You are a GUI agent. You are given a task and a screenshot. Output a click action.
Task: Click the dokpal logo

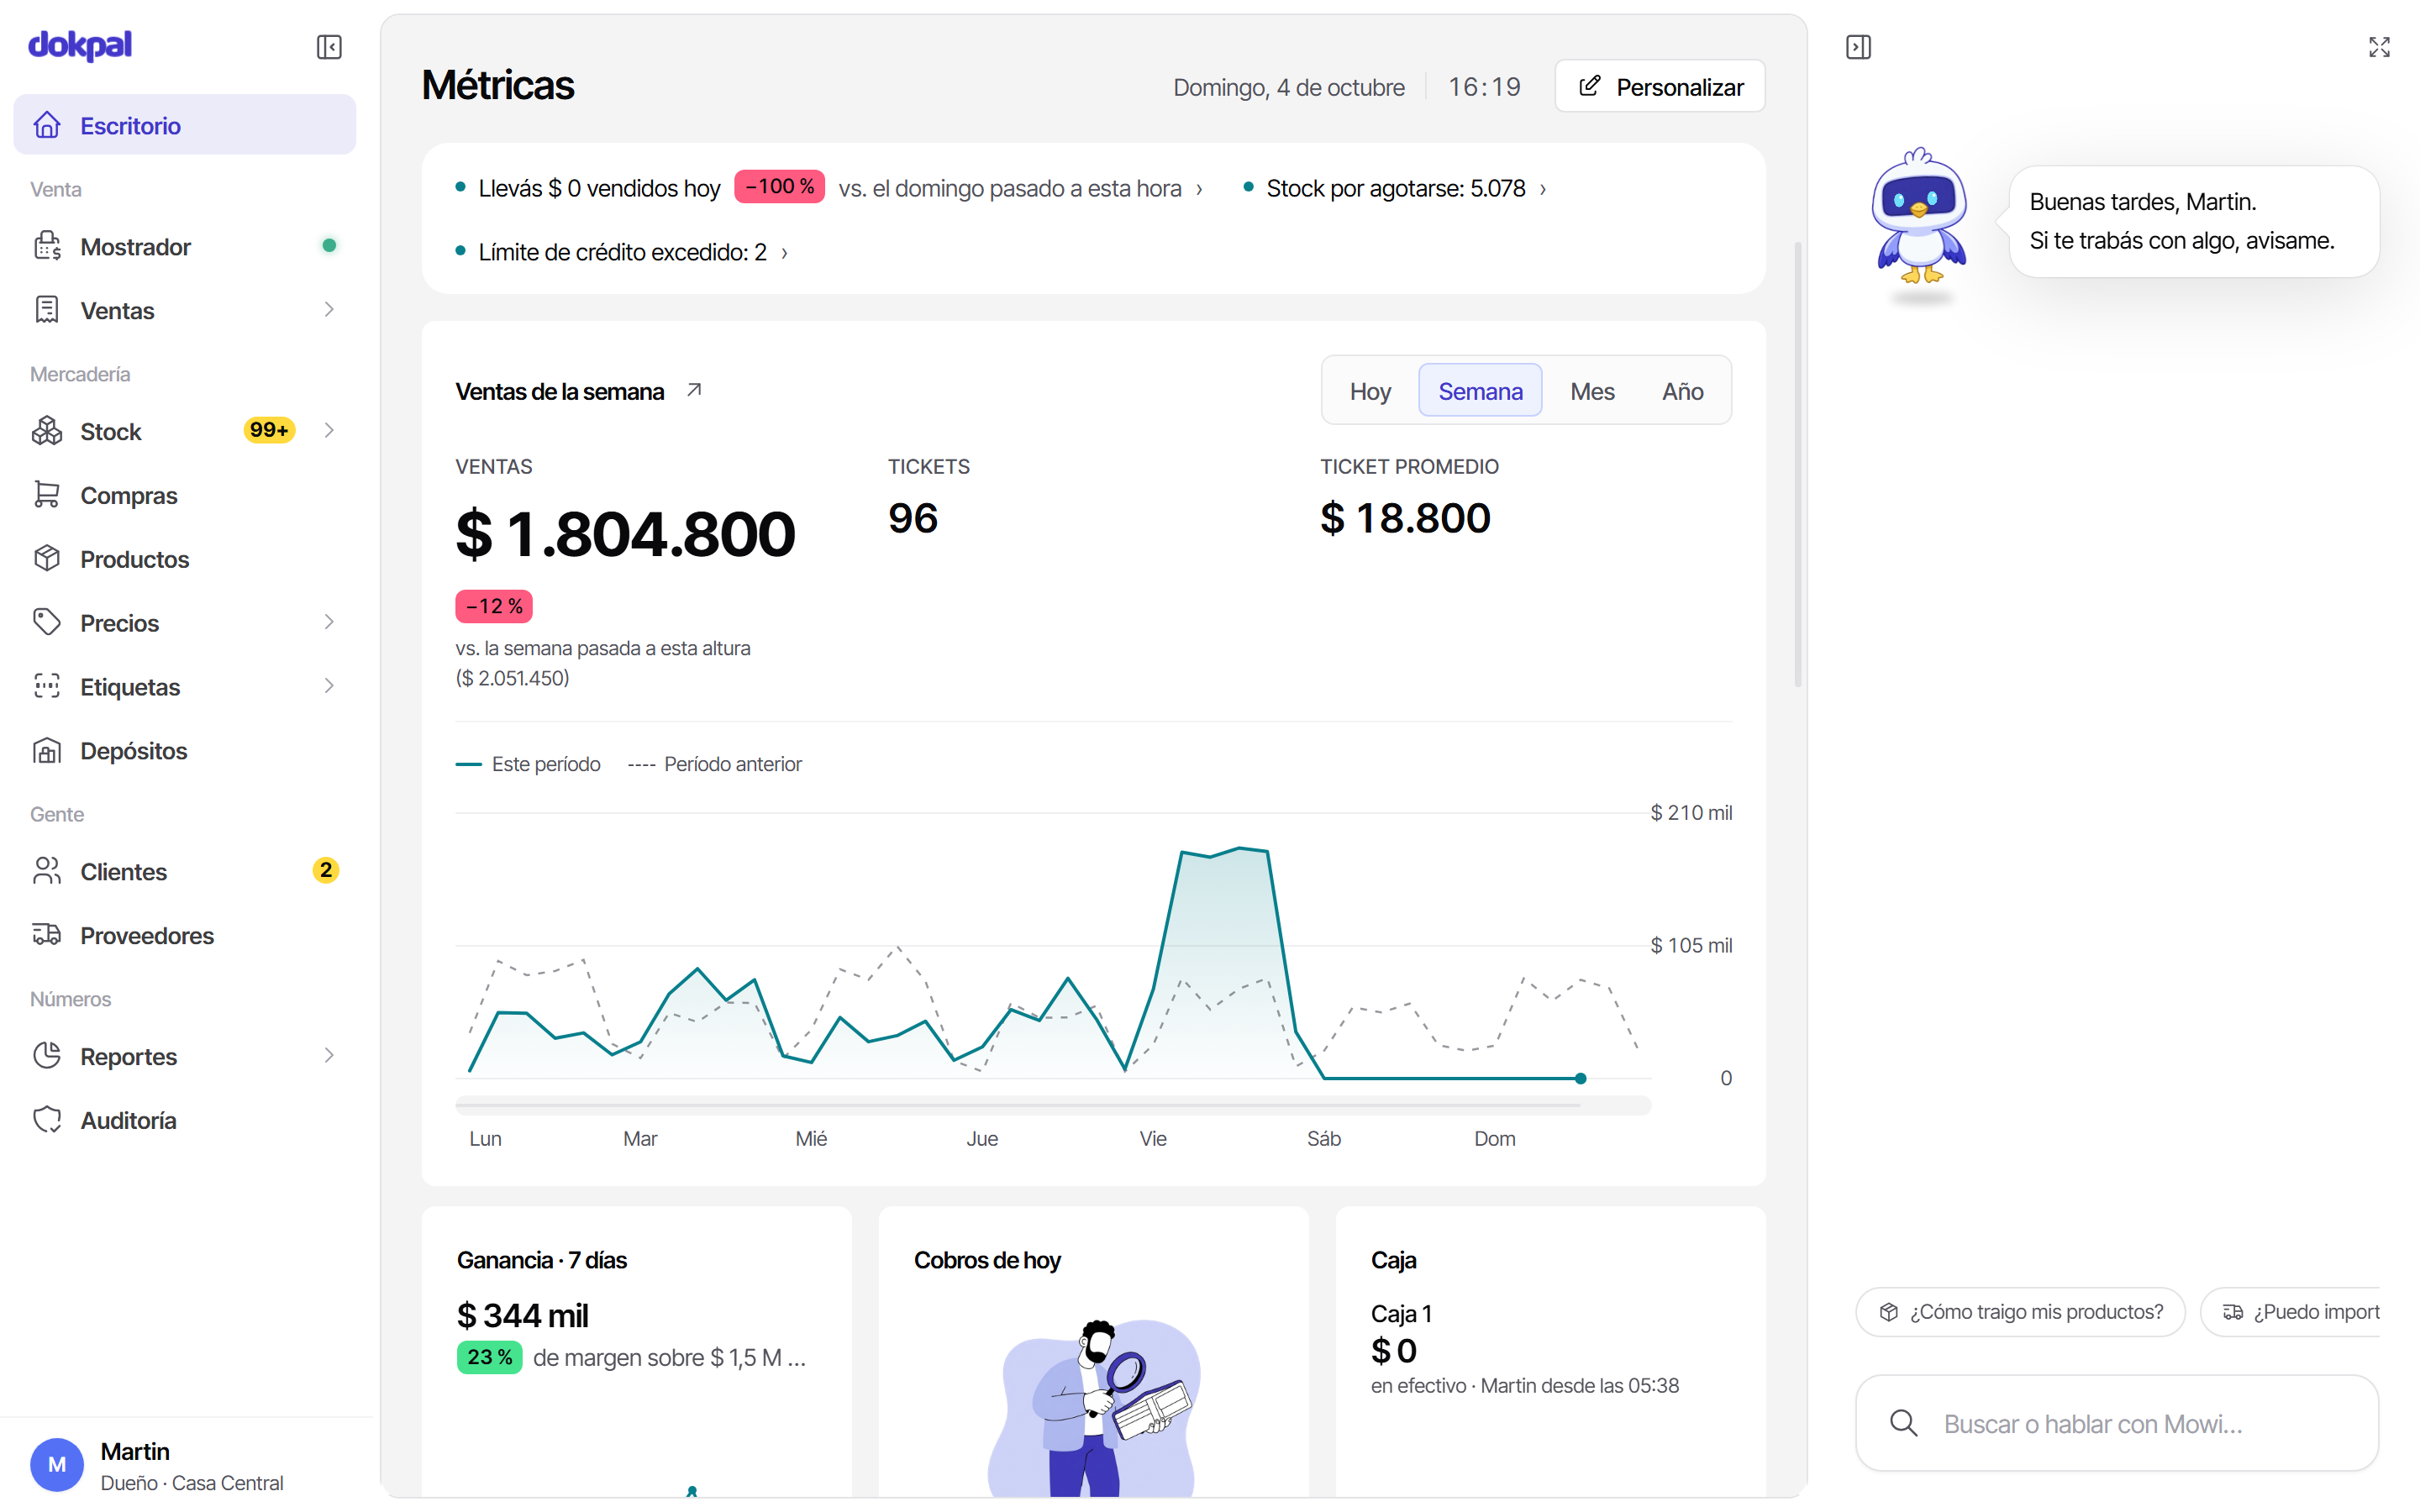pos(80,45)
